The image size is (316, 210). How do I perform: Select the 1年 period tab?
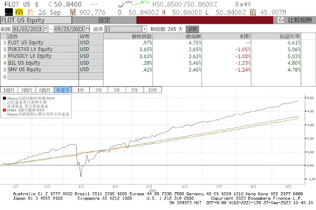(80, 90)
